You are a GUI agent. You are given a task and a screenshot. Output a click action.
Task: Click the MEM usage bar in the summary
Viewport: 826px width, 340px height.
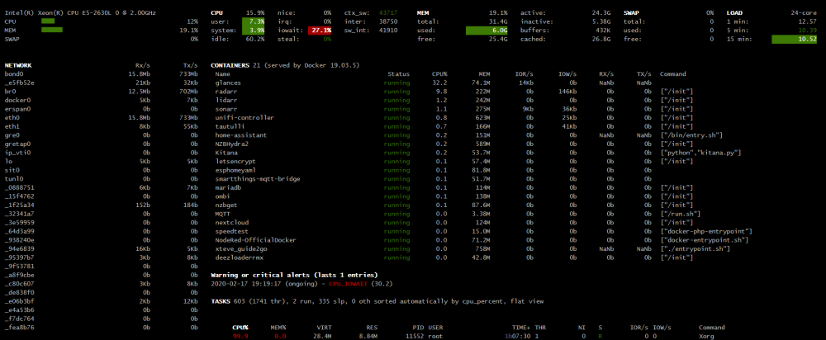52,30
